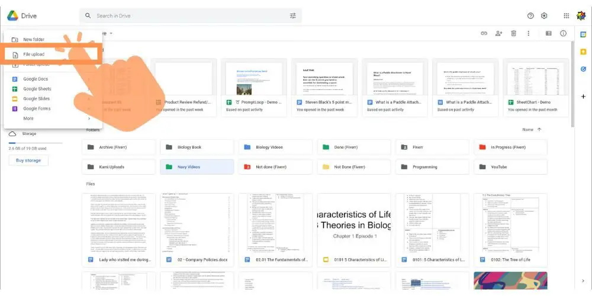Show details info icon
Screen dimensions: 592x296
tap(564, 33)
